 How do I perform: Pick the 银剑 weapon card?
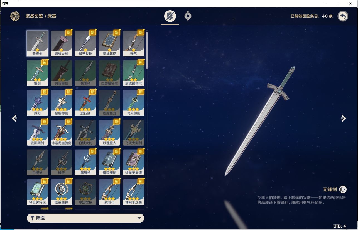click(37, 73)
